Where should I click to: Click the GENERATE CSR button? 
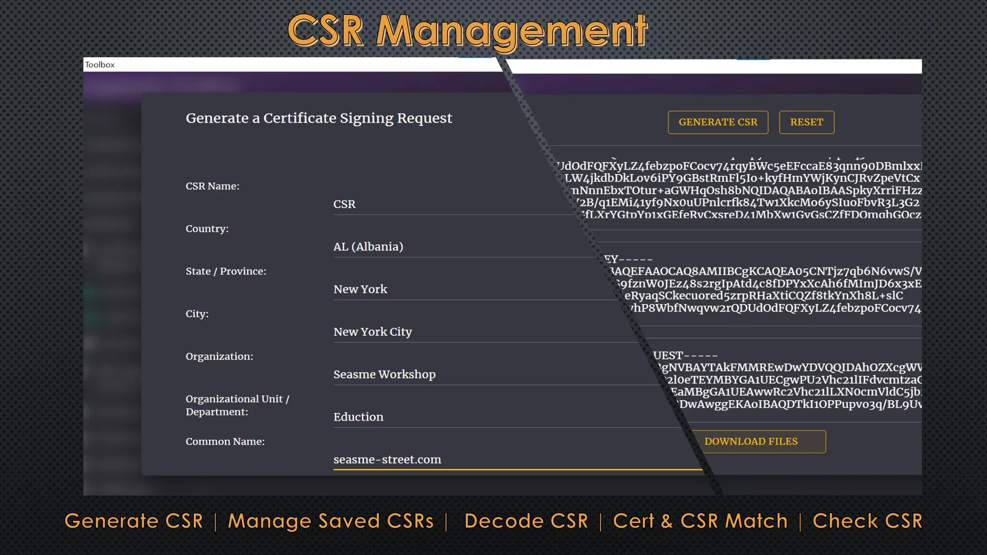(x=718, y=122)
